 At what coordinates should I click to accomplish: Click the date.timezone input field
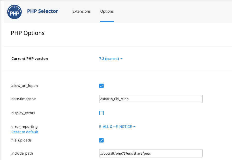tap(151, 99)
